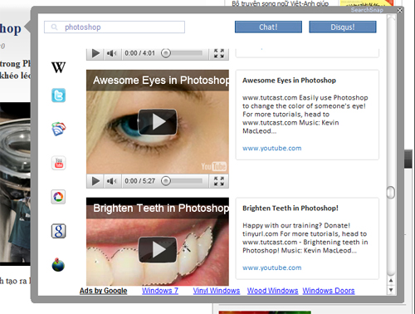Play the Brighten Teeth in Photoshop video

(x=158, y=250)
